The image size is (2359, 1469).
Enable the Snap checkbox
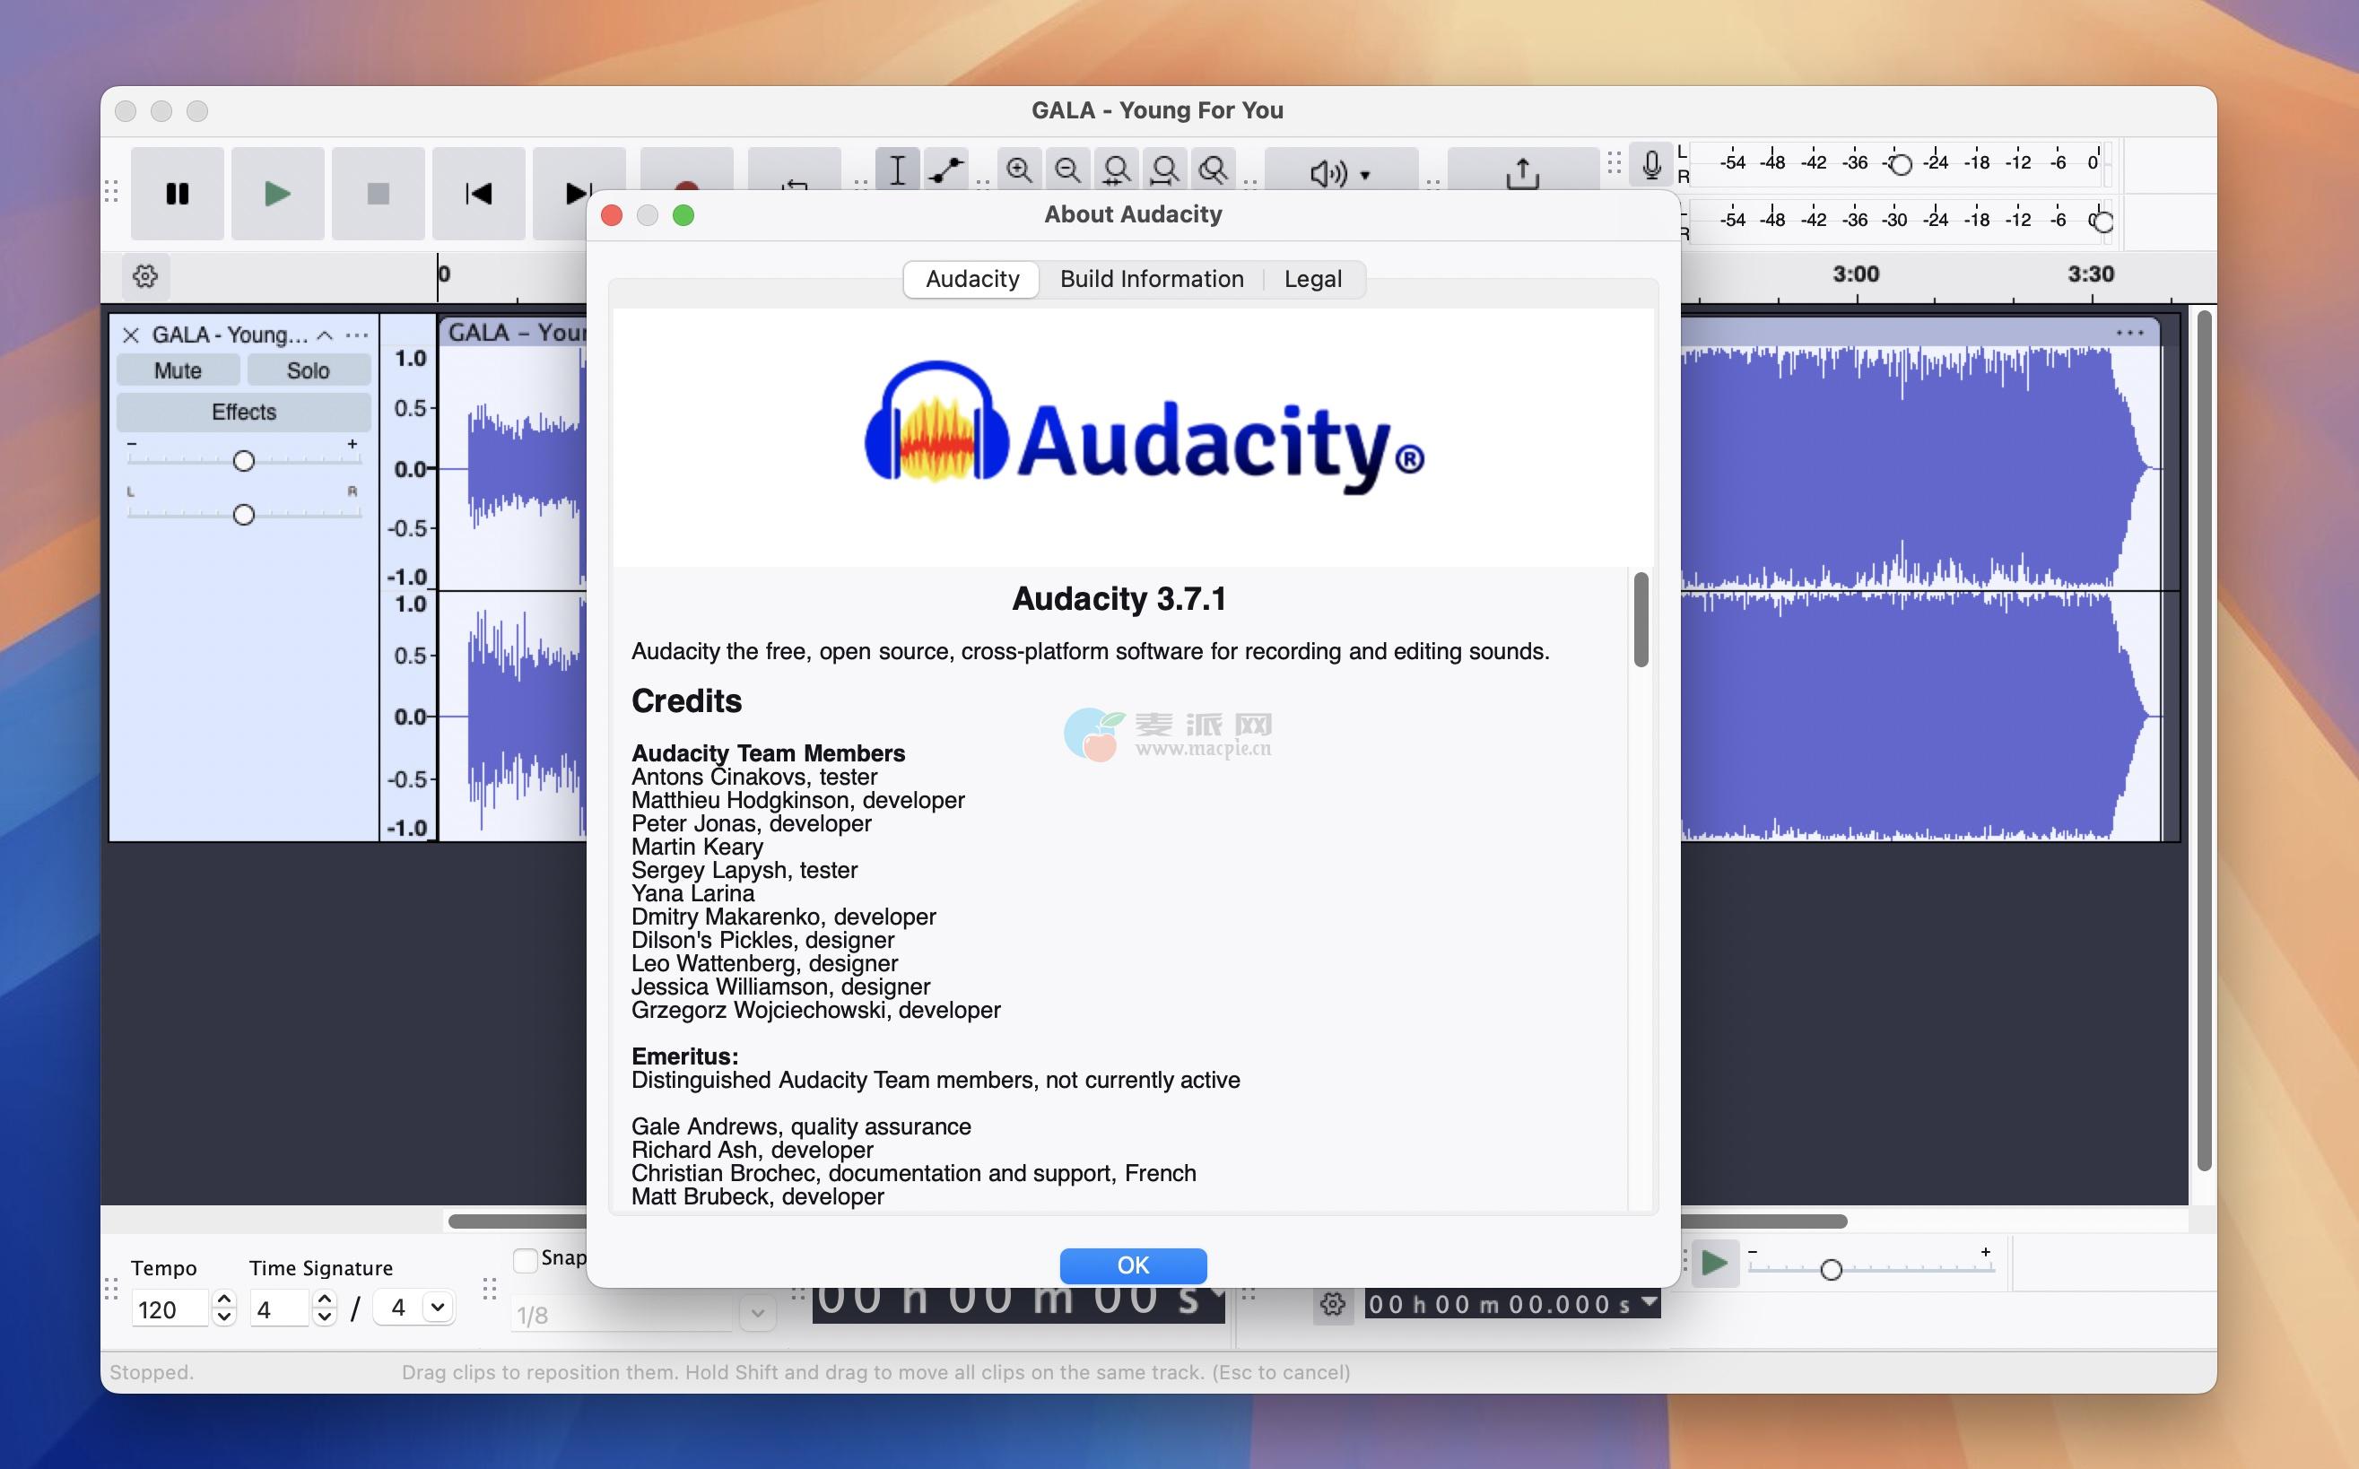click(525, 1259)
